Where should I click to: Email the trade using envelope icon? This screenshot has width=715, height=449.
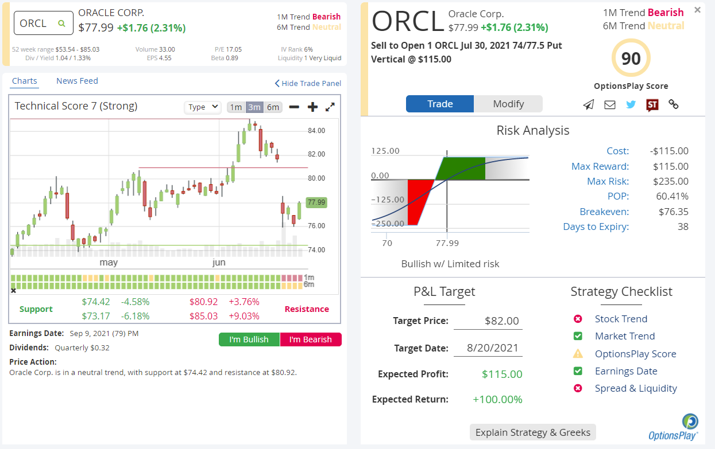coord(610,104)
